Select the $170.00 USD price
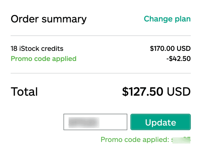The width and height of the screenshot is (213, 147). point(170,48)
